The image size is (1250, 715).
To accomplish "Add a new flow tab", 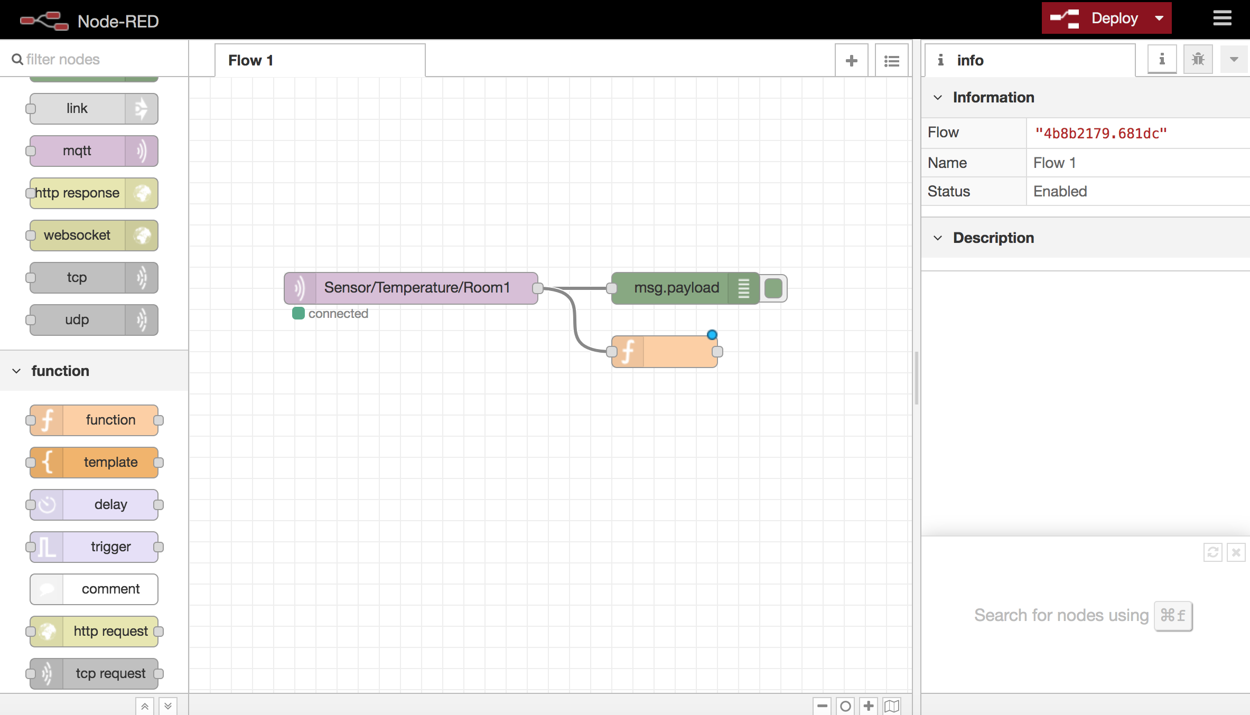I will click(x=851, y=61).
